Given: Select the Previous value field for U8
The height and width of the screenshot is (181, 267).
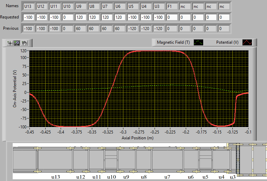Looking at the screenshot, I should tap(94, 29).
